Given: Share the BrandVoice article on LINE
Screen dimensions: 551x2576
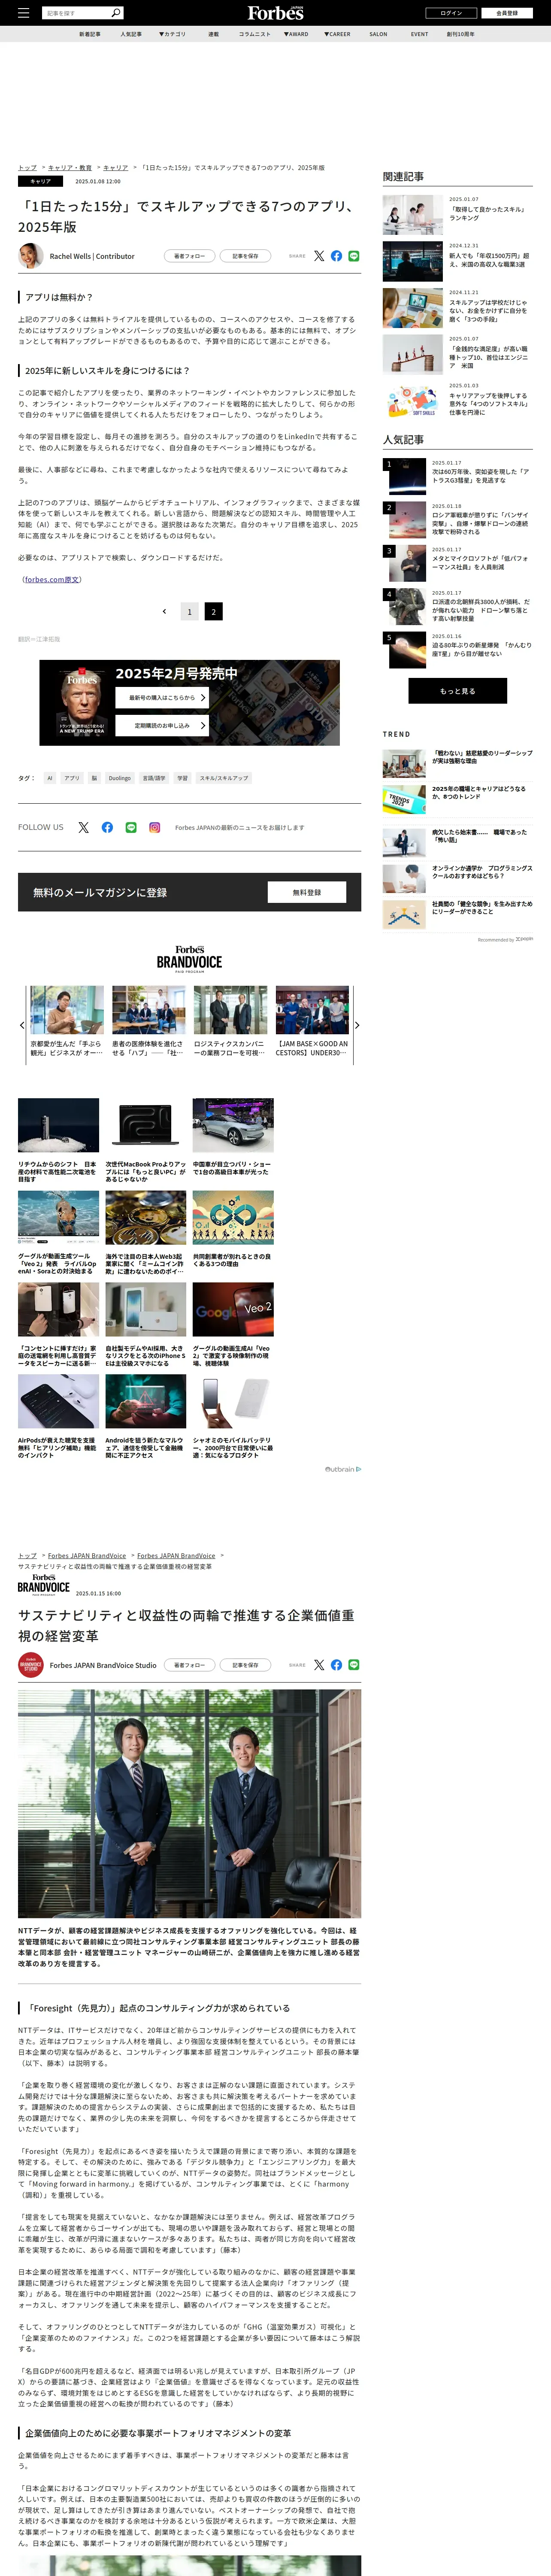Looking at the screenshot, I should (354, 1665).
